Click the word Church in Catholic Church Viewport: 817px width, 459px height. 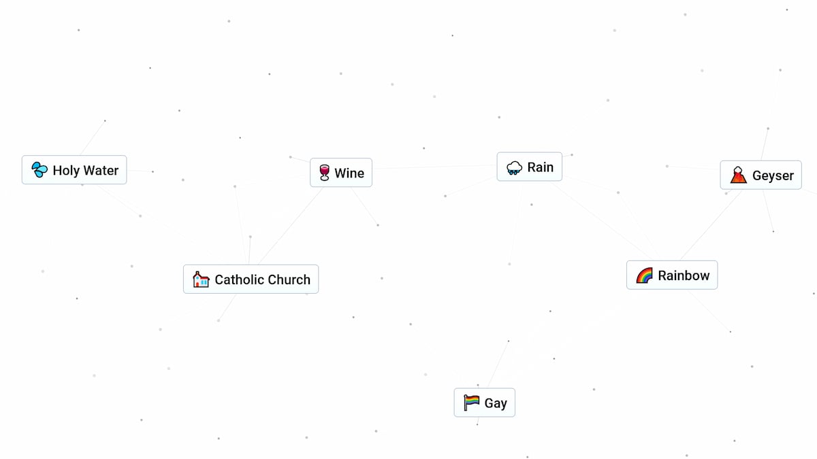pyautogui.click(x=287, y=279)
